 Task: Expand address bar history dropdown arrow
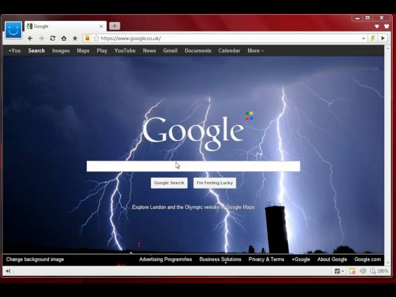pyautogui.click(x=363, y=38)
